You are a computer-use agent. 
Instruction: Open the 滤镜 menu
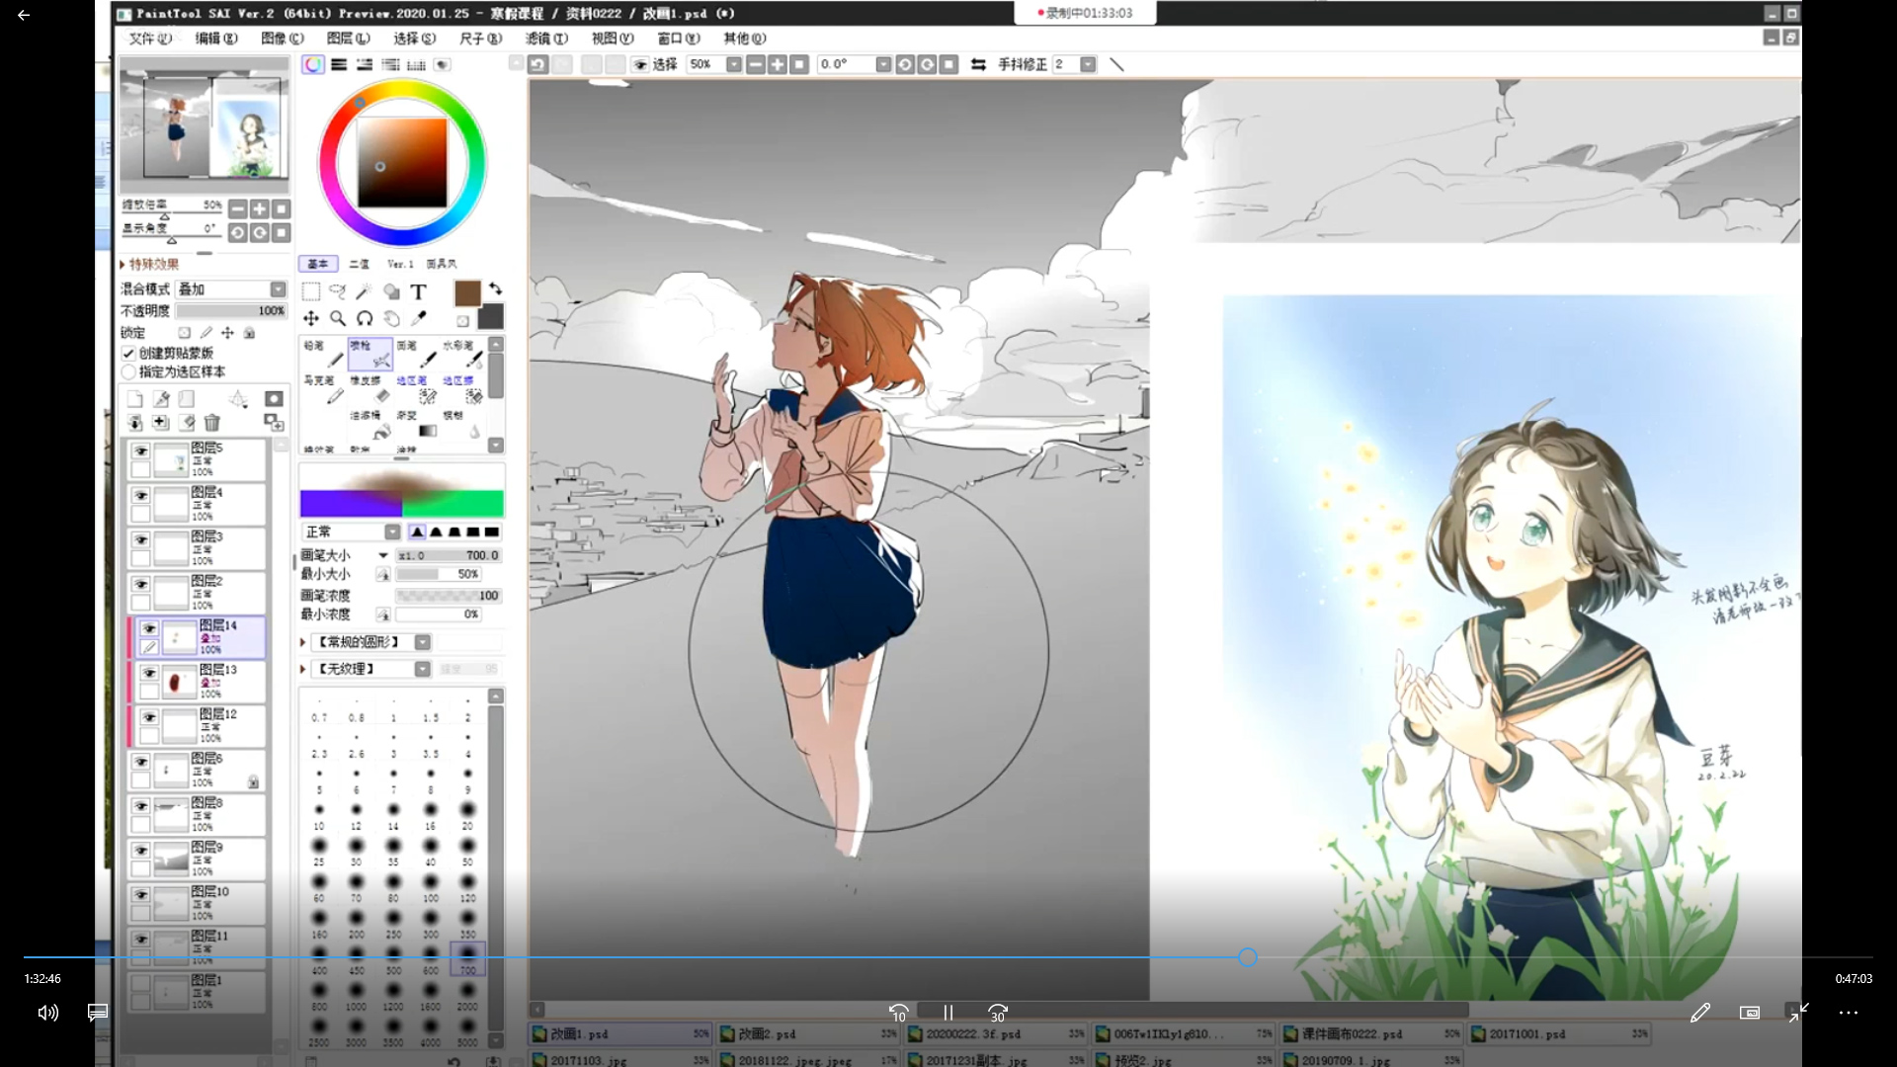coord(546,39)
